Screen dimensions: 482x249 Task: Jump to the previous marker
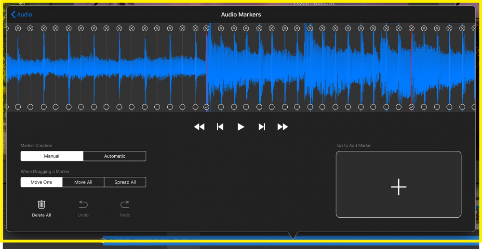click(x=220, y=127)
